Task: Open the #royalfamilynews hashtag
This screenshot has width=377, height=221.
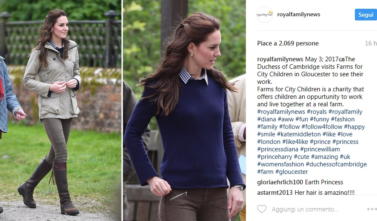Action: (x=281, y=112)
